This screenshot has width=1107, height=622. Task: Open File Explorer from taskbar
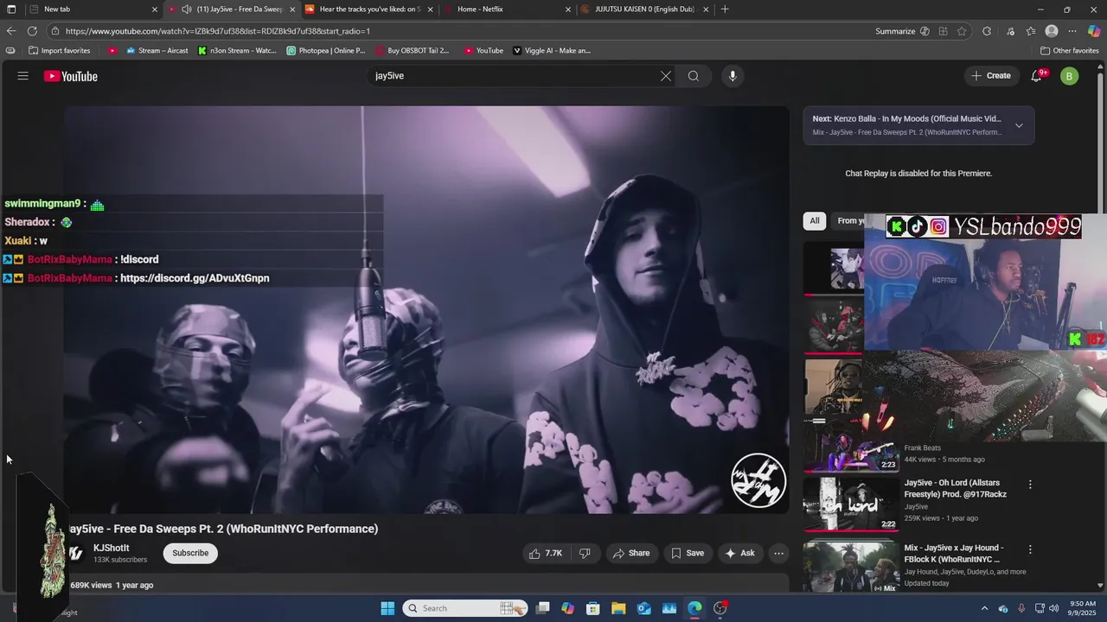(x=618, y=608)
